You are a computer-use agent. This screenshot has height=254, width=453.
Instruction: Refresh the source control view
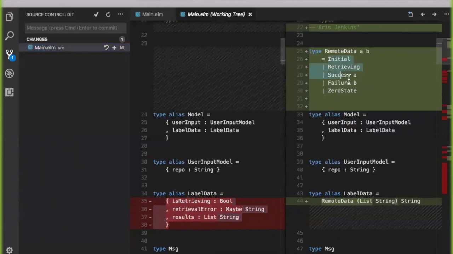[108, 14]
